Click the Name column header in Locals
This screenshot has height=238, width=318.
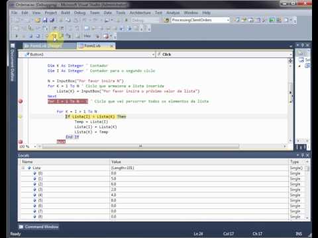point(65,162)
